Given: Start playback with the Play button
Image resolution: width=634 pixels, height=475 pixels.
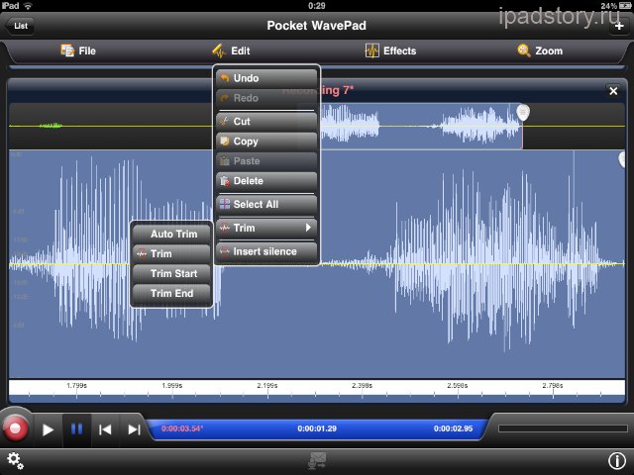Looking at the screenshot, I should point(48,429).
